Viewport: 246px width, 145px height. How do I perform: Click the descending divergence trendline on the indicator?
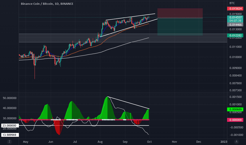[x=129, y=103]
